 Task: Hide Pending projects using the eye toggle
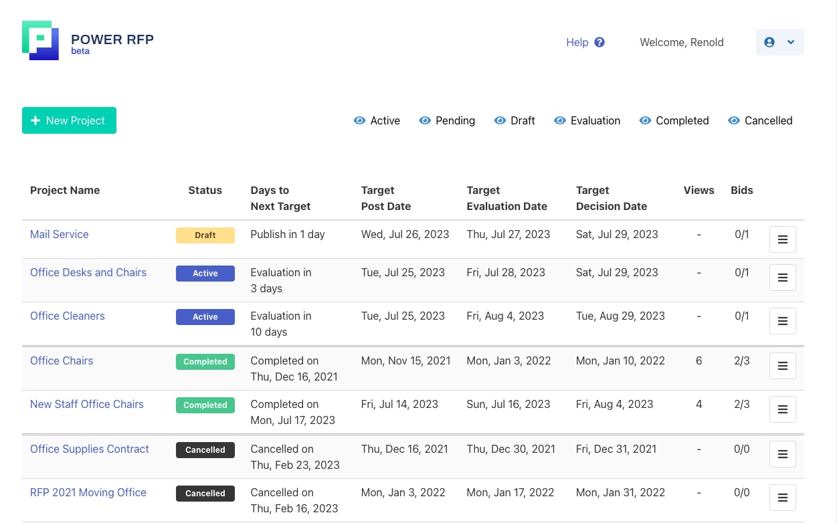425,120
